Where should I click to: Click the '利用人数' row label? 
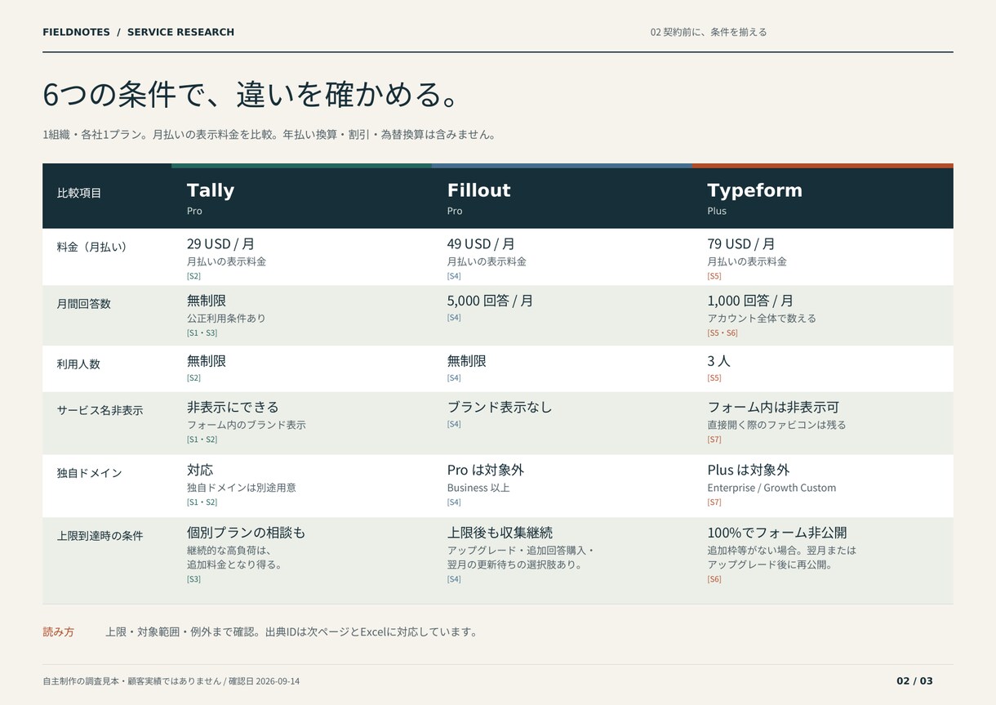78,364
